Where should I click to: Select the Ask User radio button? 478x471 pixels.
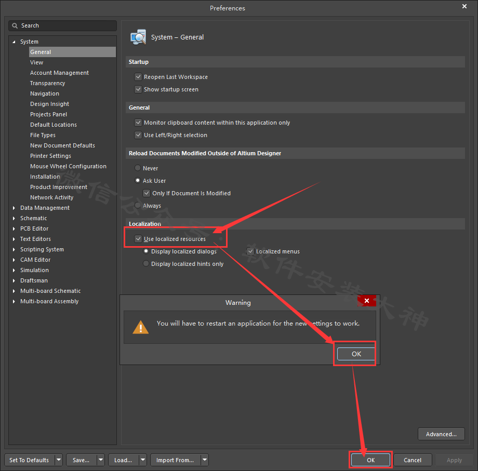138,180
